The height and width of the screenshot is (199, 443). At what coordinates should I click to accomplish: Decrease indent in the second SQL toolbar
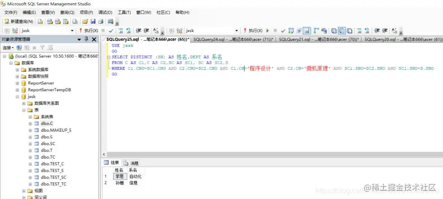click(377, 31)
